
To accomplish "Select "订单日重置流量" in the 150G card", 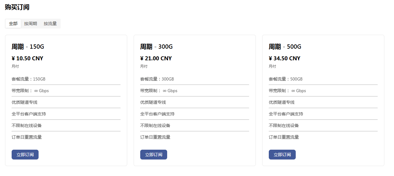I will (27, 137).
